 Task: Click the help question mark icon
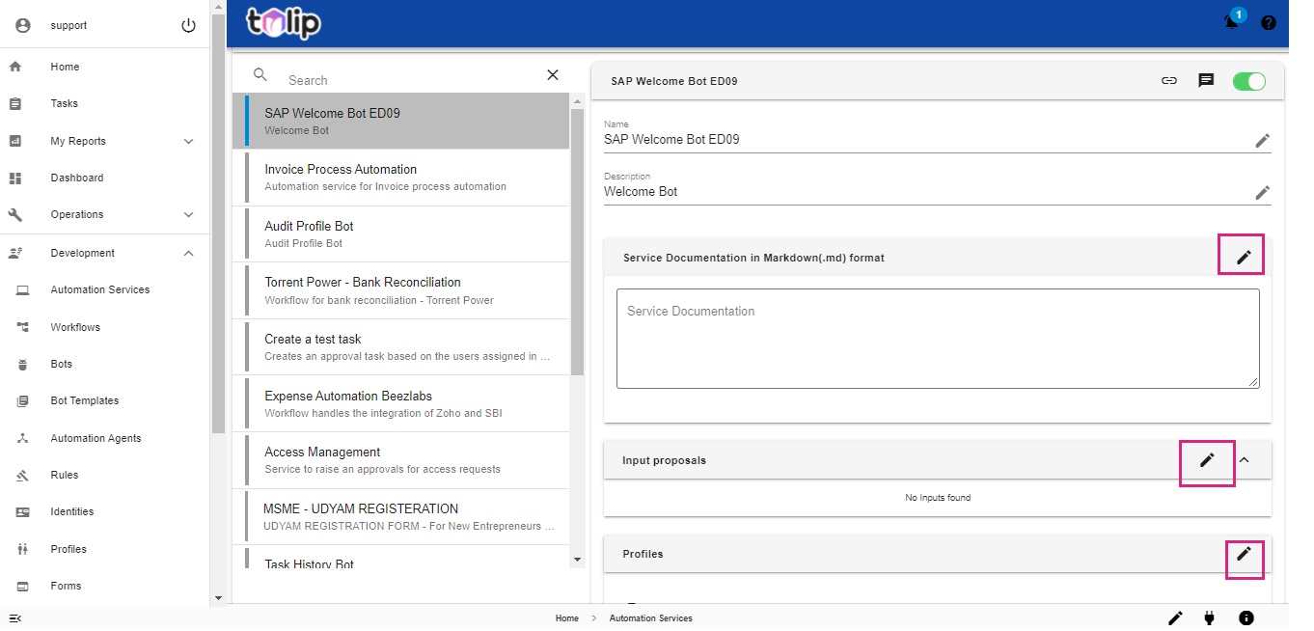1269,22
